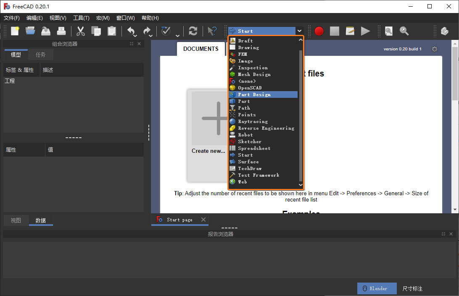The height and width of the screenshot is (296, 459).
Task: Click the Fit all view icon
Action: pos(389,31)
